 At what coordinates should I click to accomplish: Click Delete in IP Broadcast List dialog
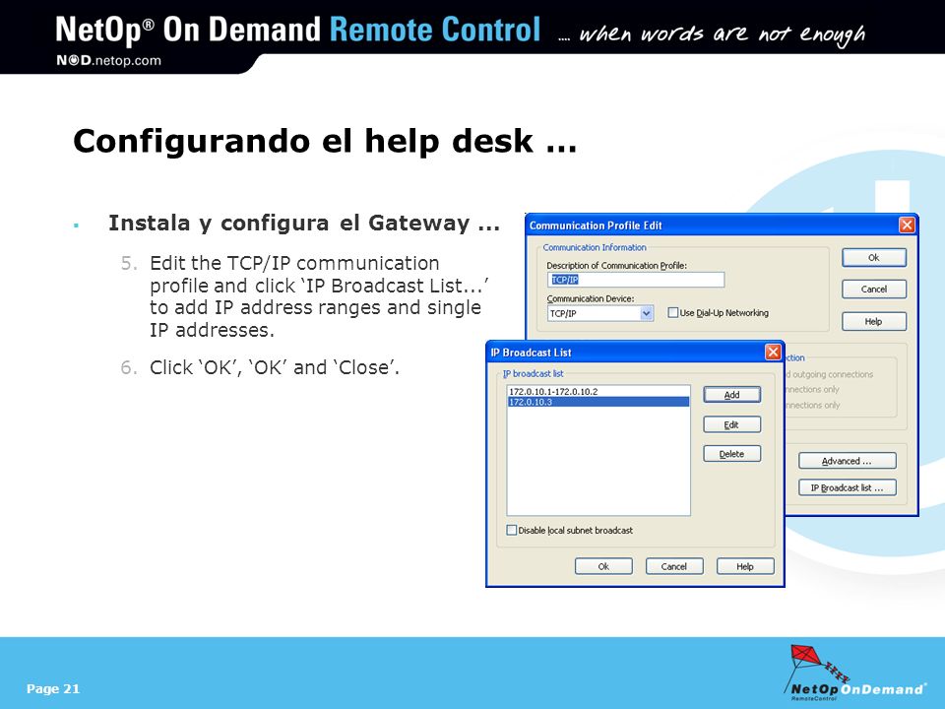731,454
